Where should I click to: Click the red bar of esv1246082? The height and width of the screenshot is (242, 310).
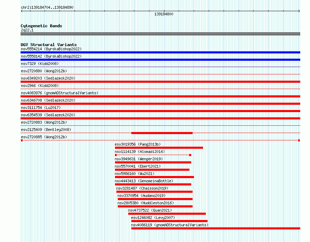[x=169, y=221]
